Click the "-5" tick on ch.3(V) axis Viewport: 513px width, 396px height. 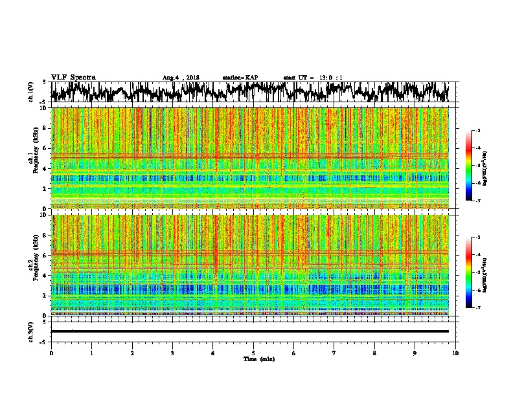click(x=43, y=342)
